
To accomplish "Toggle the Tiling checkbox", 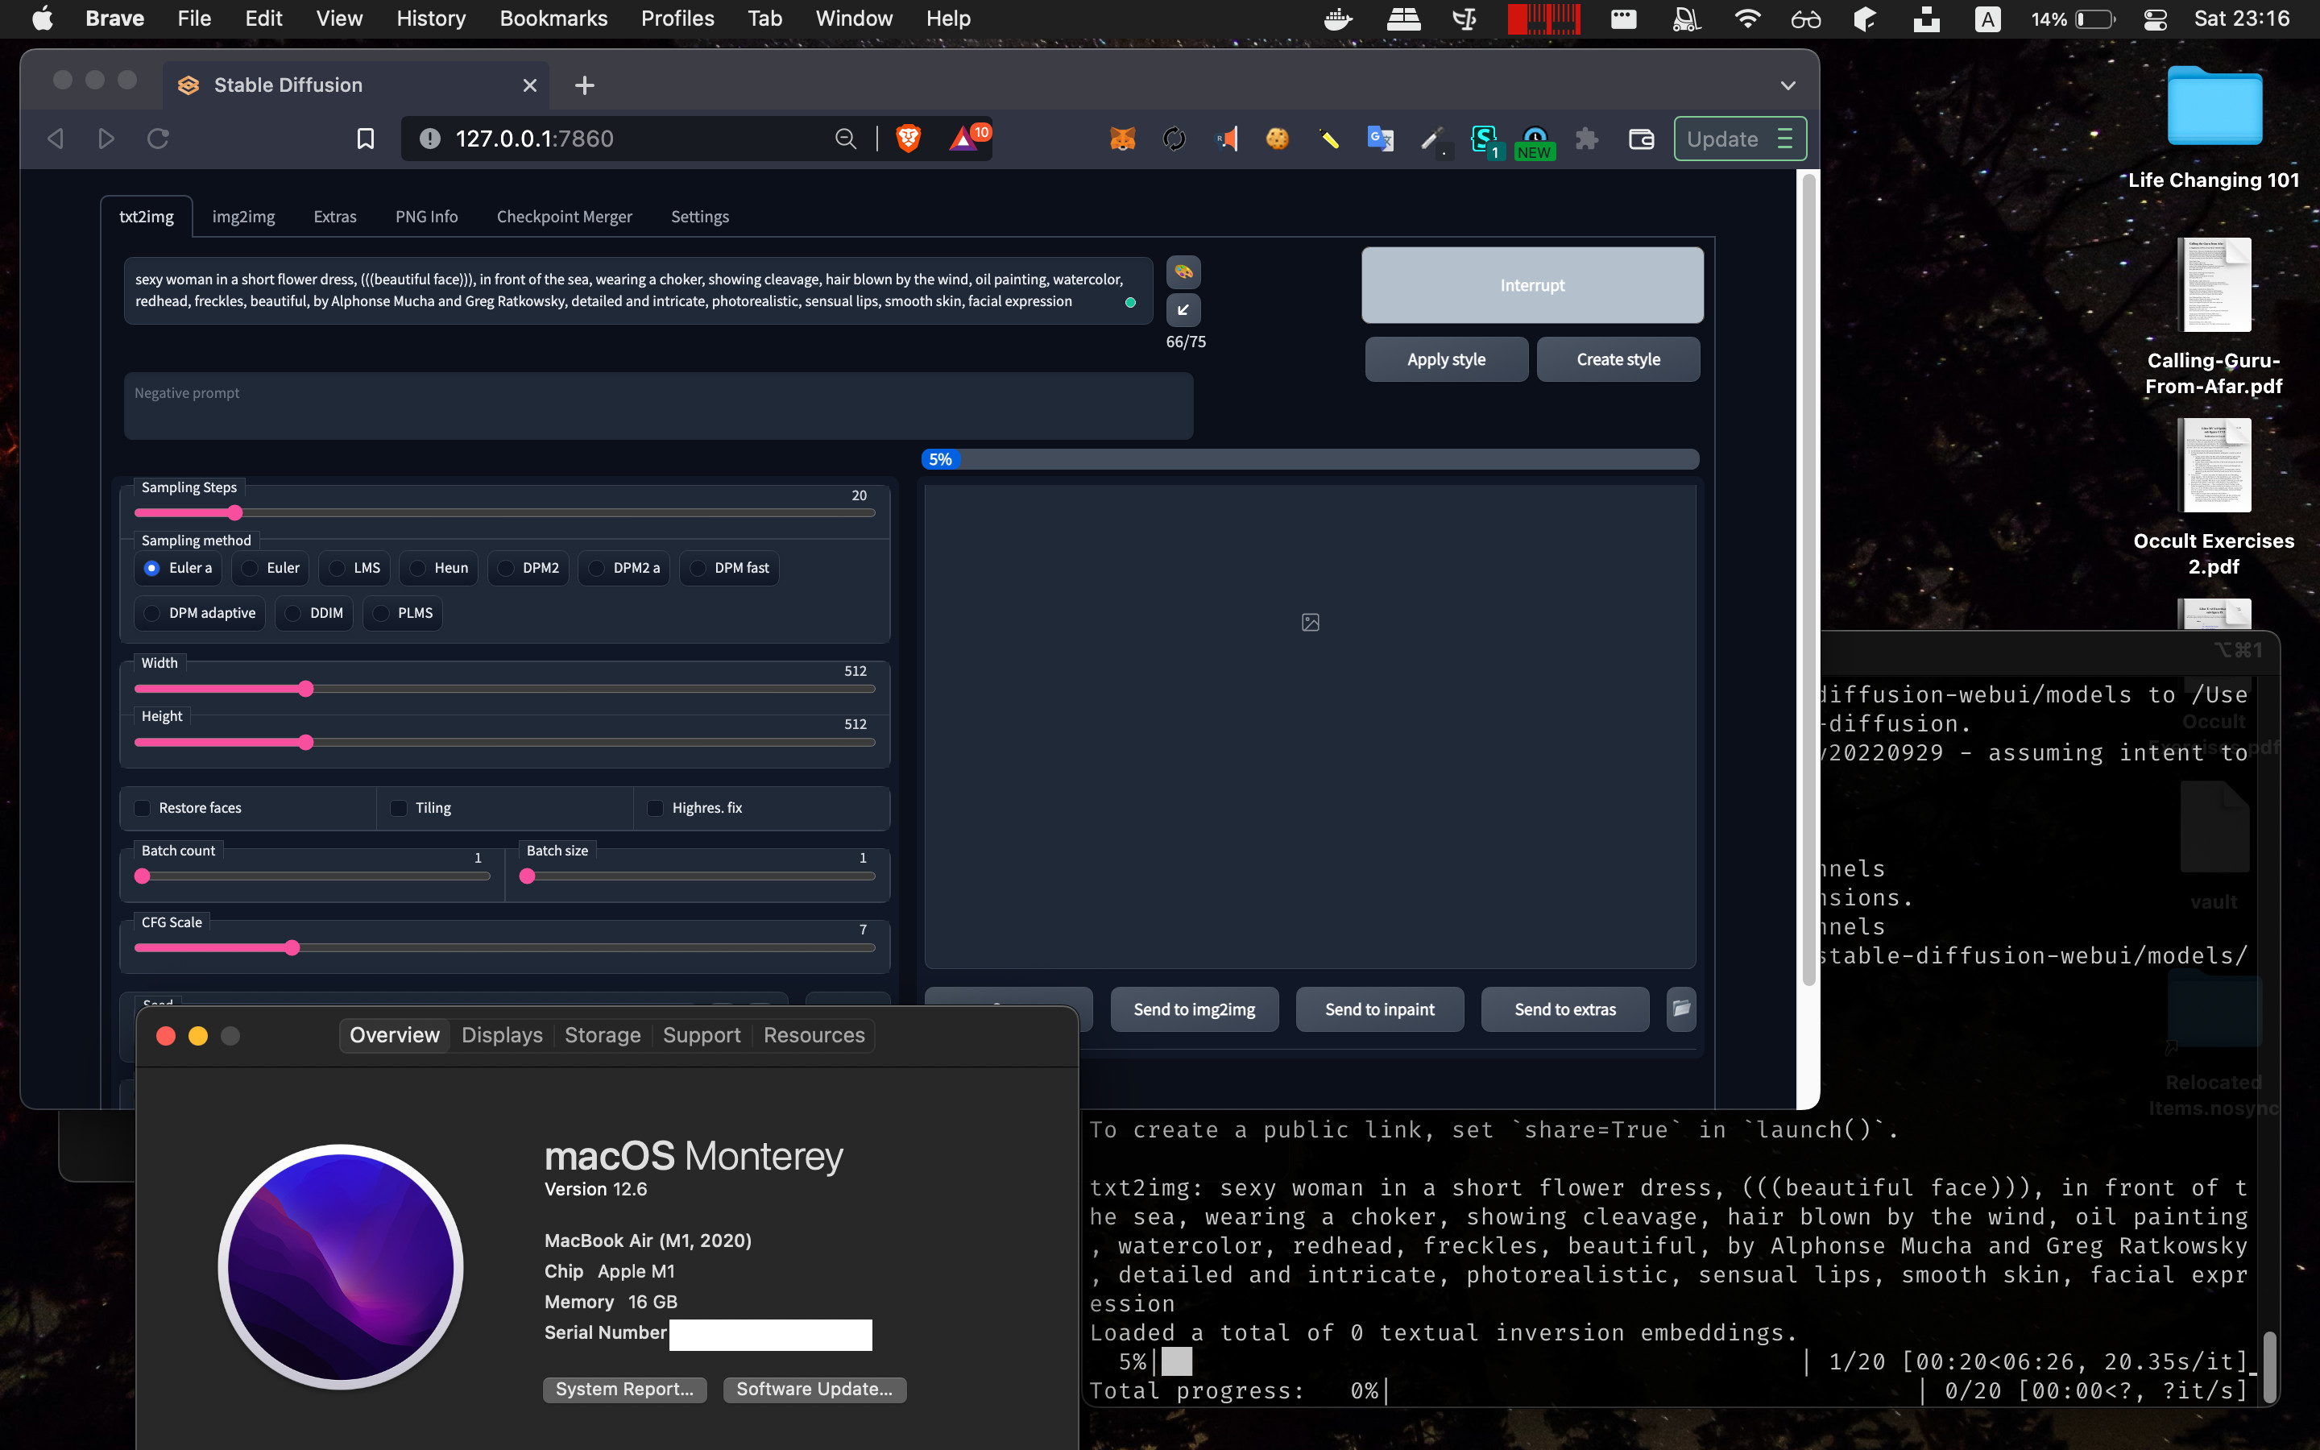I will tap(399, 807).
